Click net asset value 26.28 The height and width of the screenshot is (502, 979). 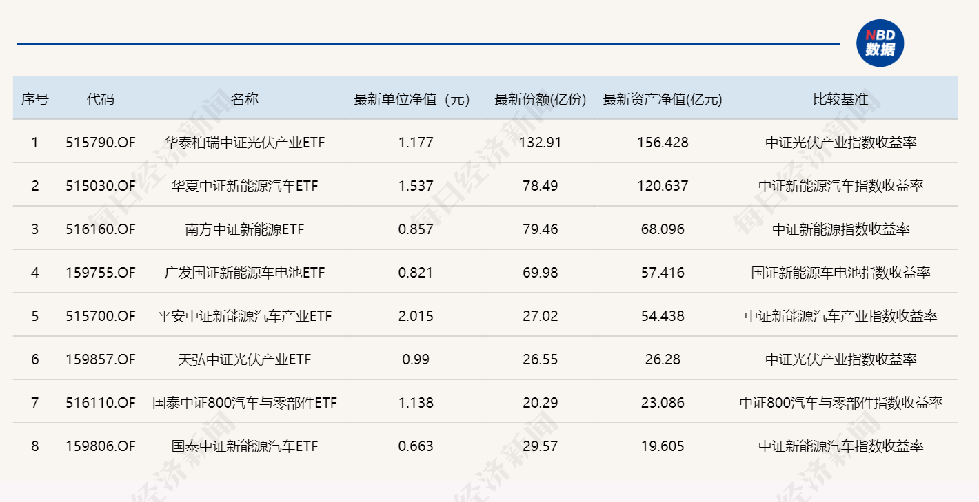pos(663,359)
